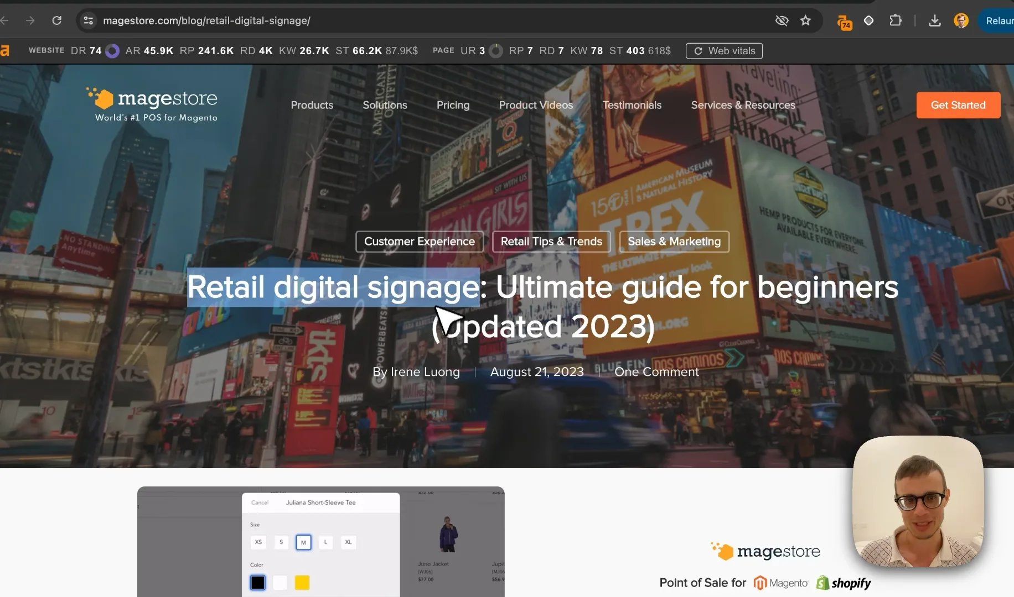The width and height of the screenshot is (1014, 597).
Task: Bookmark this page with star icon
Action: (x=805, y=20)
